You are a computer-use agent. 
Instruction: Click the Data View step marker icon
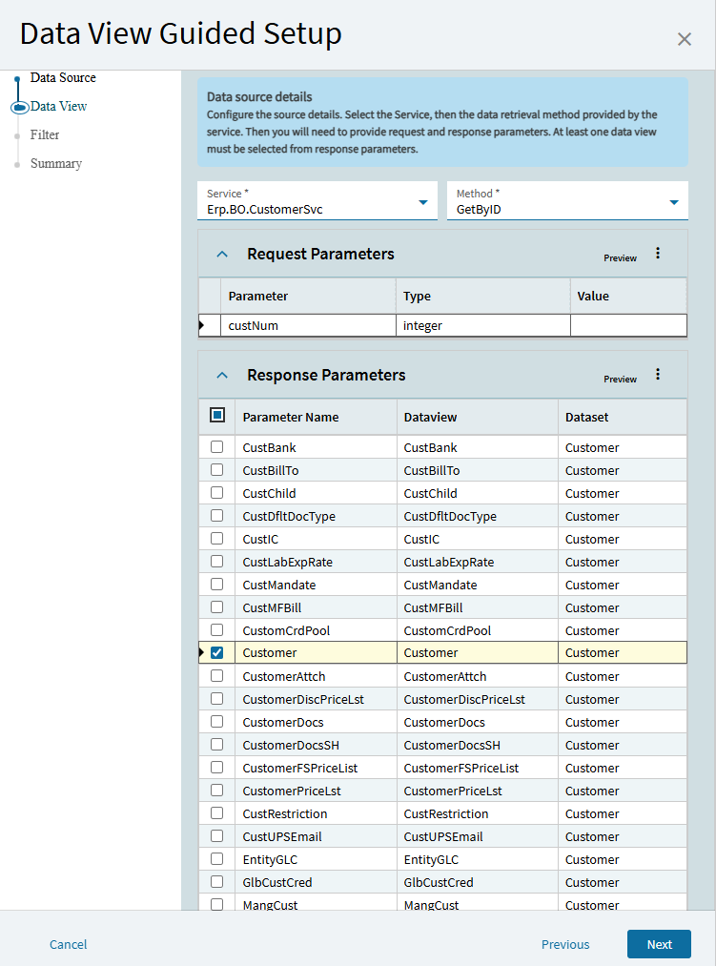(x=20, y=107)
